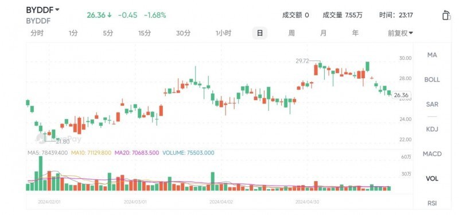Viewport: 459px width, 215px height.
Task: Switch to the 1小时 interval
Action: [x=223, y=33]
